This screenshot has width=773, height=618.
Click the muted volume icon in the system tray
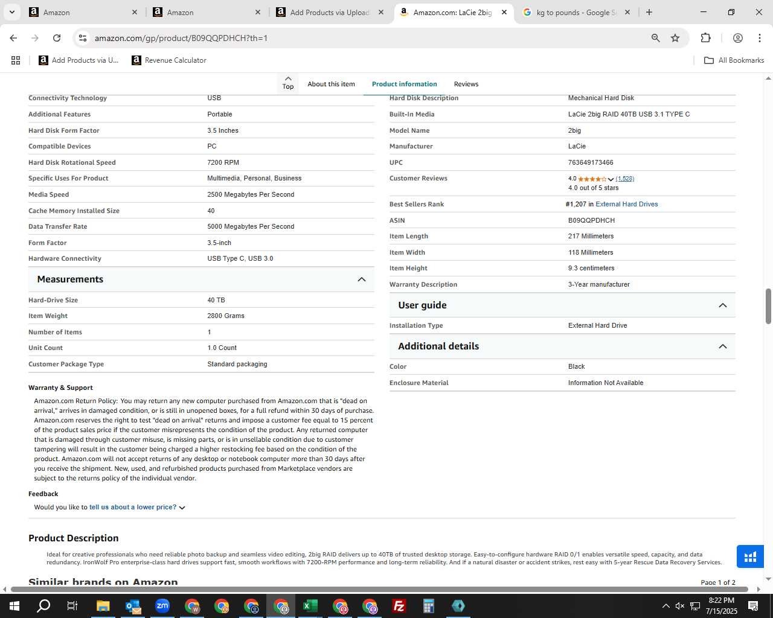680,606
